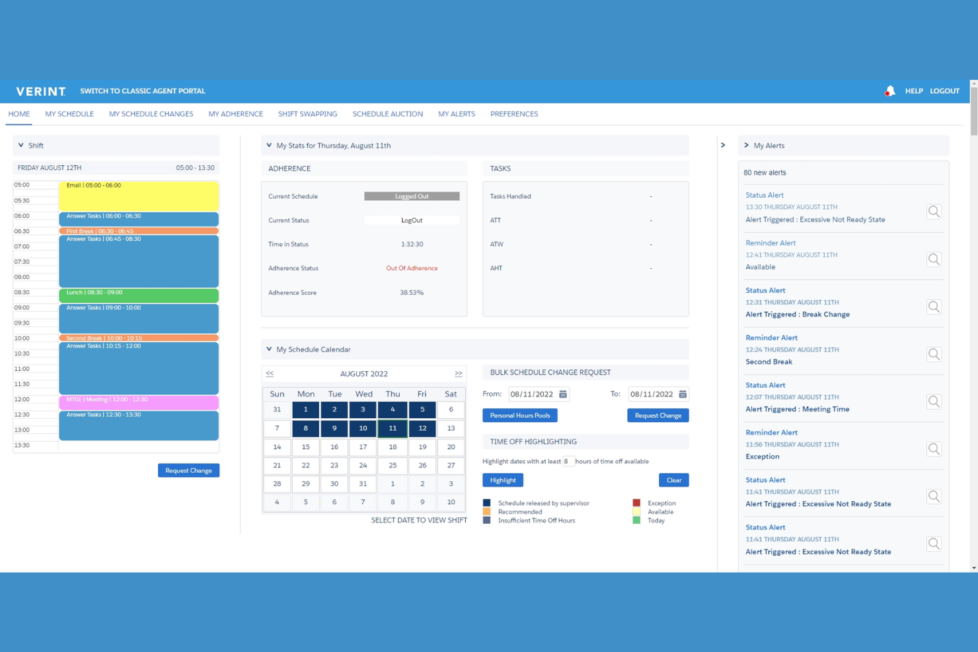Select August 15 on the calendar

coord(305,447)
